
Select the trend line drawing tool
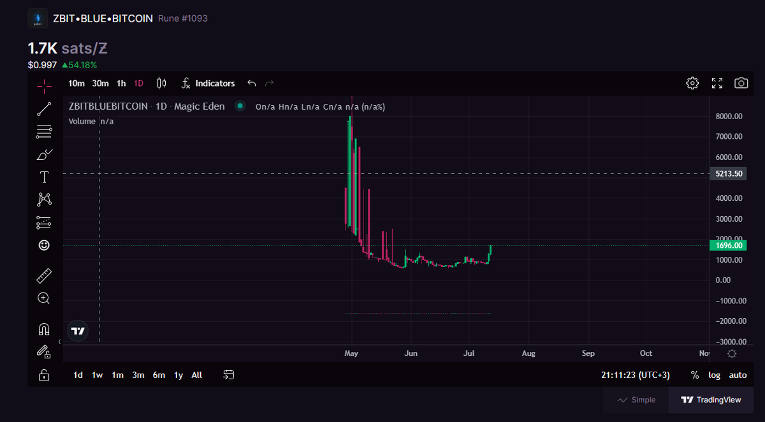click(x=44, y=108)
